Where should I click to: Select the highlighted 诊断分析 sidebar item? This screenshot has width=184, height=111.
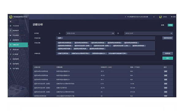point(18,45)
